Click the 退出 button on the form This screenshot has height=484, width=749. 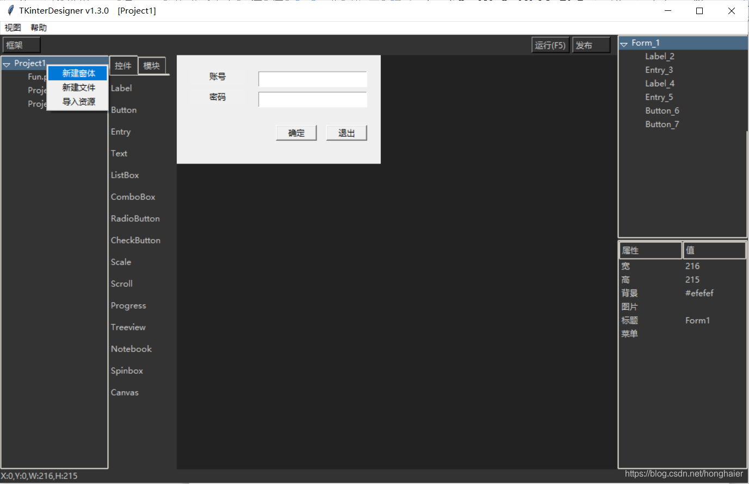tap(346, 133)
